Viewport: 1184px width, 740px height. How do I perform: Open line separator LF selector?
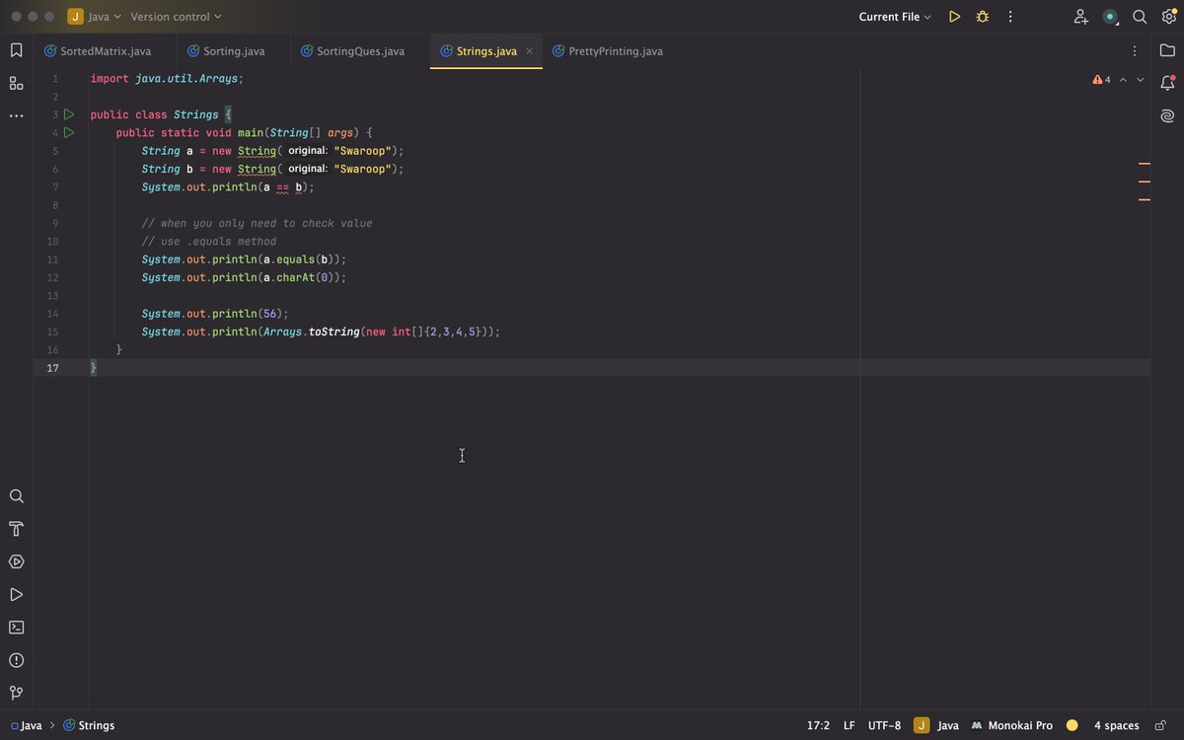point(849,725)
